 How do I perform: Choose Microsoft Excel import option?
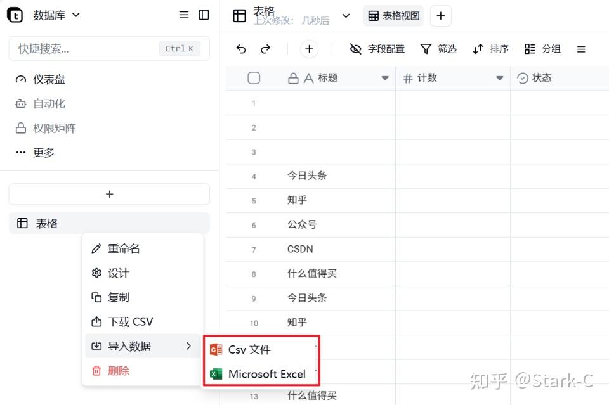[x=267, y=373]
